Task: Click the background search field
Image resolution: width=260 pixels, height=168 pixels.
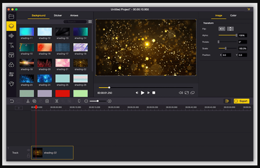Action: click(x=75, y=21)
